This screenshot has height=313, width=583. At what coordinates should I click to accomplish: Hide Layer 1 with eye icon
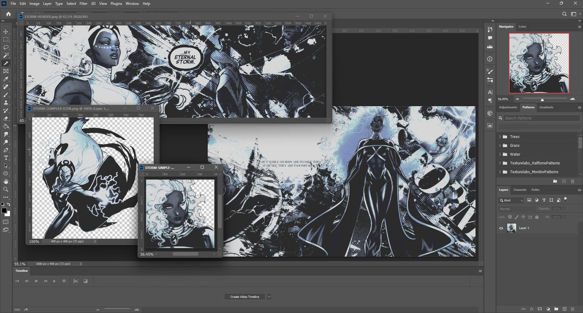pyautogui.click(x=501, y=228)
